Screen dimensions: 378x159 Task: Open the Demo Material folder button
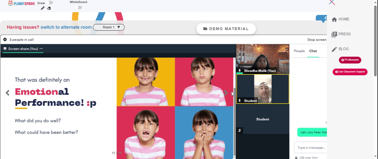coord(226,29)
